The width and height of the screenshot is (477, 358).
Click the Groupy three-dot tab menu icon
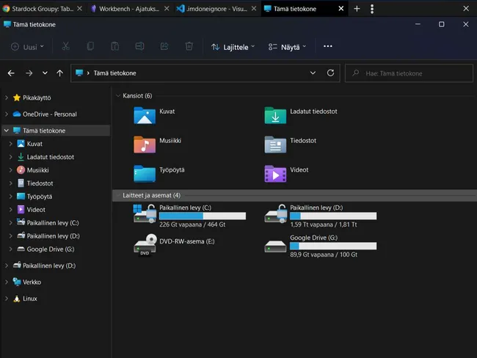372,9
